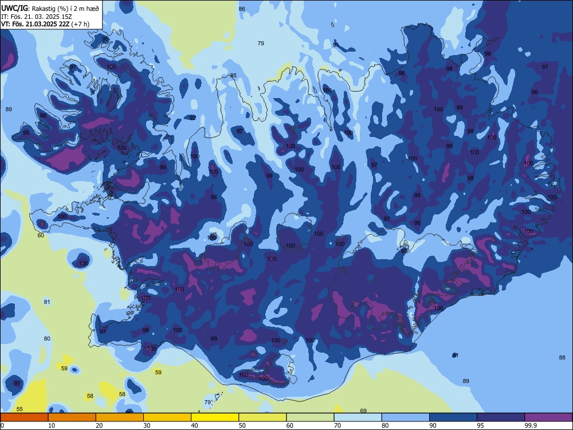Click the "95" legend scale label

(481, 425)
